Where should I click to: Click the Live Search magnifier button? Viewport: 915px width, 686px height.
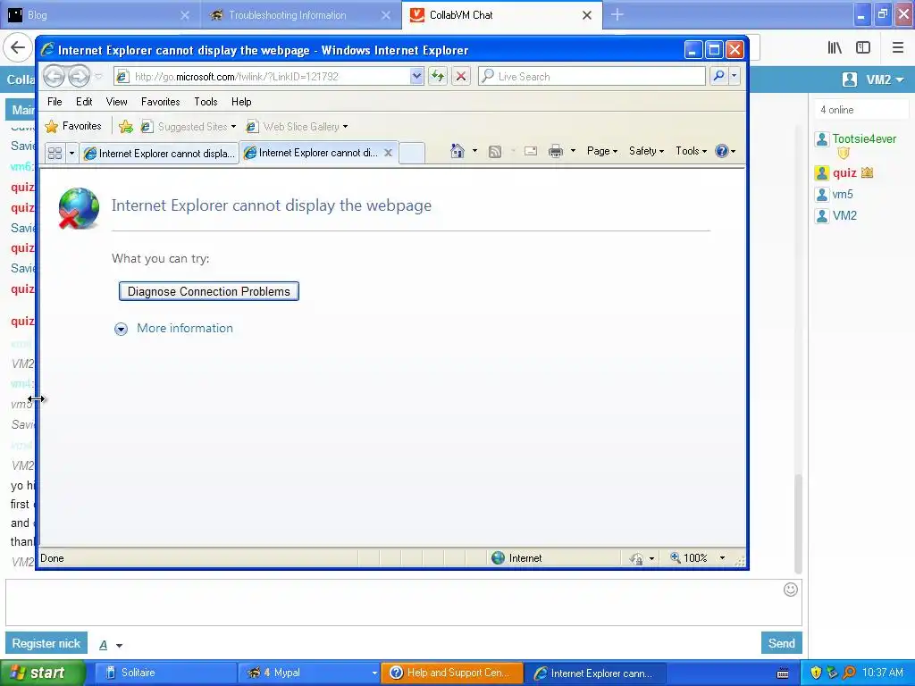coord(719,76)
